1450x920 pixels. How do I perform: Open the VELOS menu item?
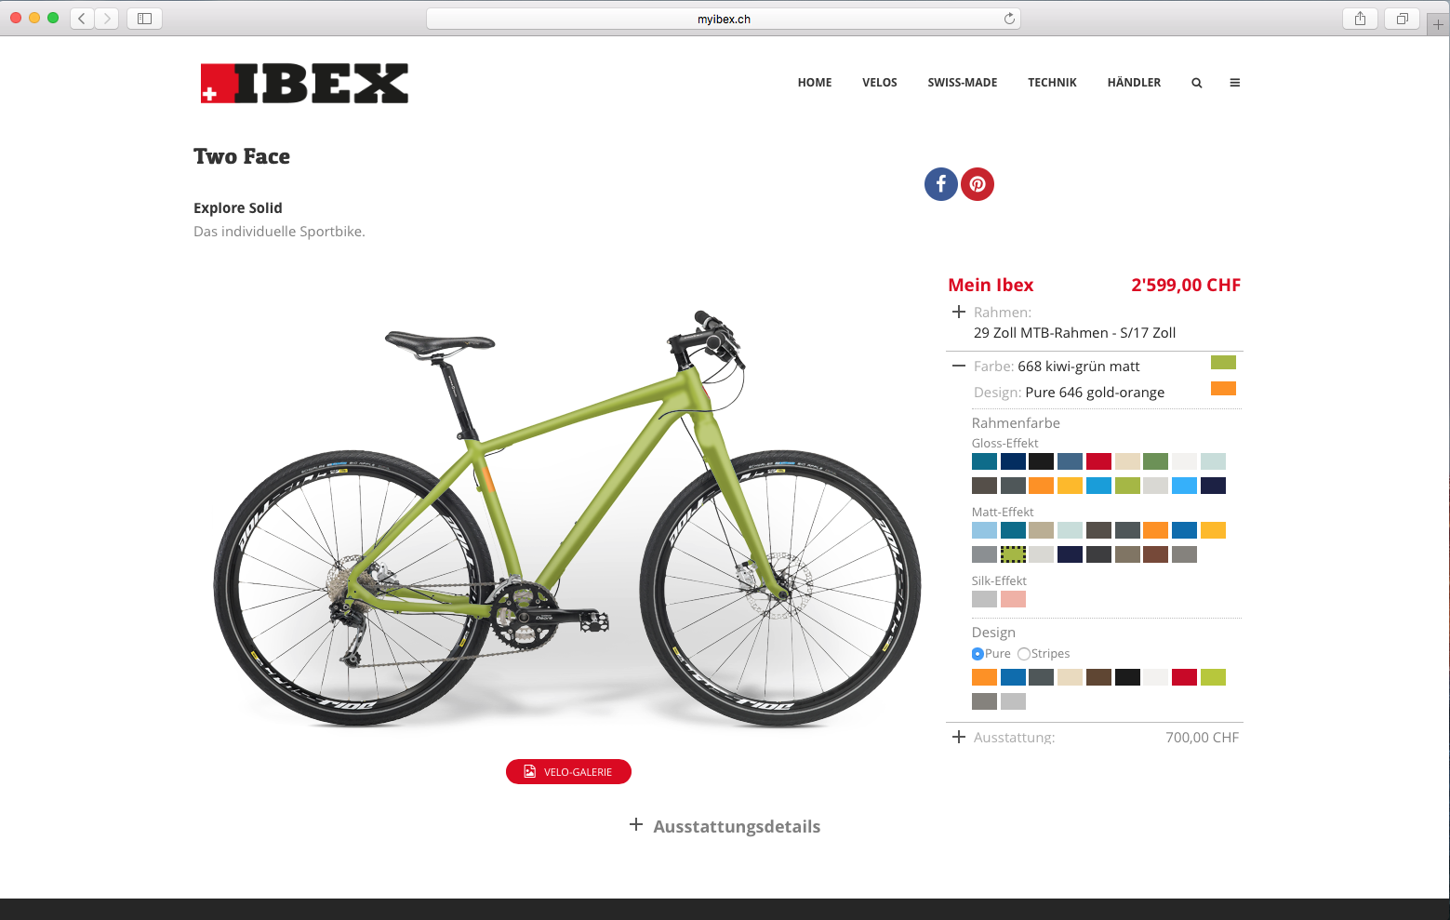(880, 83)
